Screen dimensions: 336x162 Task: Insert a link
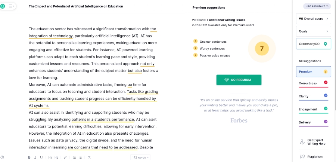pos(65,158)
